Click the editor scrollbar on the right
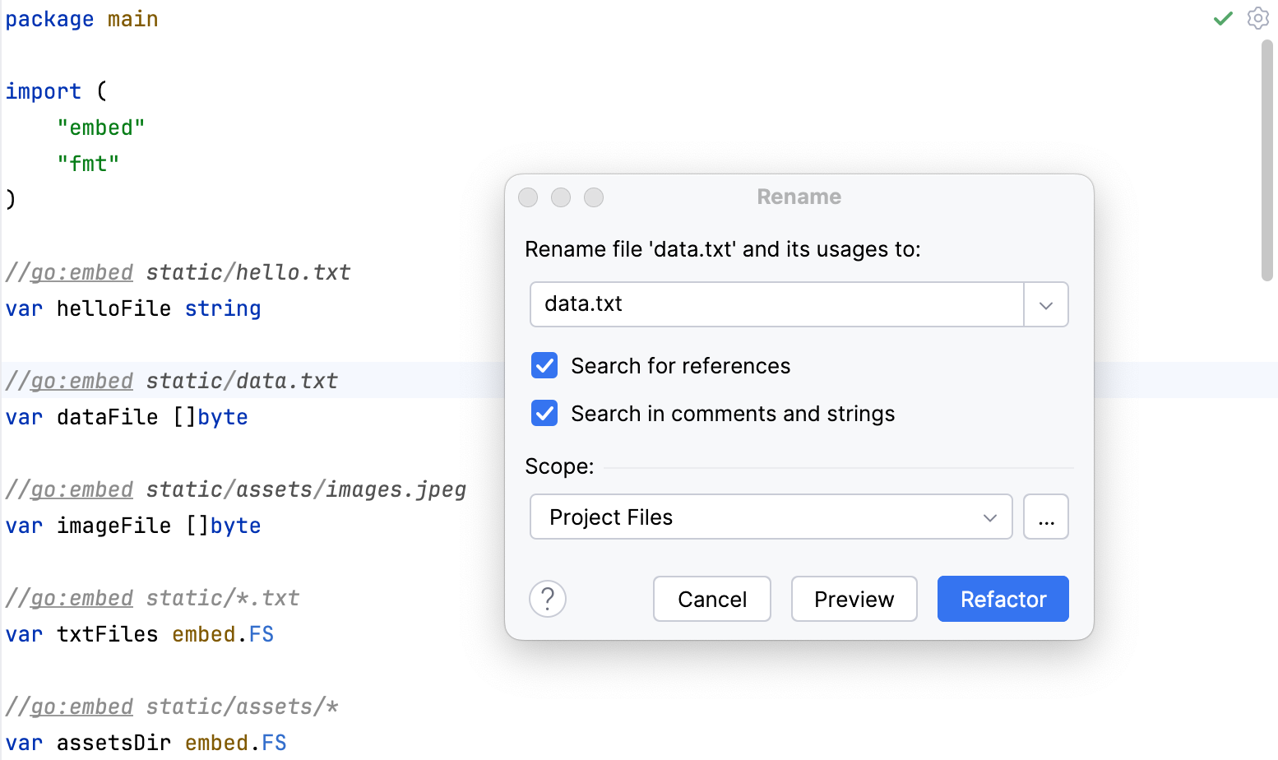Viewport: 1278px width, 760px height. 1268,165
